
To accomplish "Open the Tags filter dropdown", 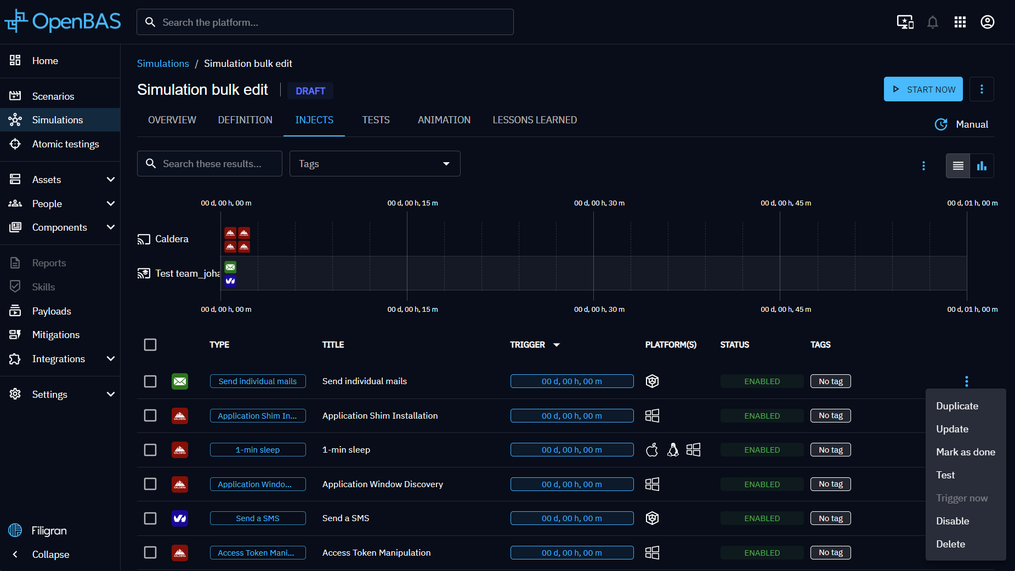I will point(375,164).
